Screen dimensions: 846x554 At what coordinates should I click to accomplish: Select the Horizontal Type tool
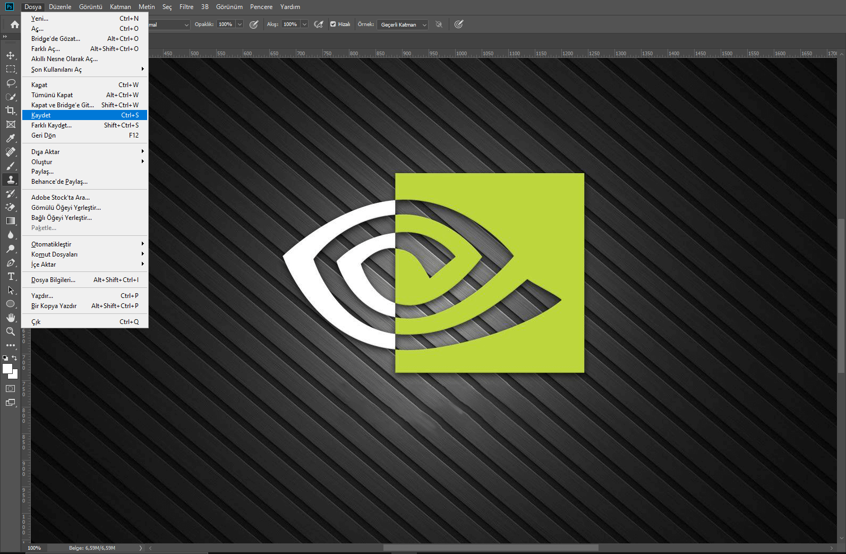[x=11, y=276]
